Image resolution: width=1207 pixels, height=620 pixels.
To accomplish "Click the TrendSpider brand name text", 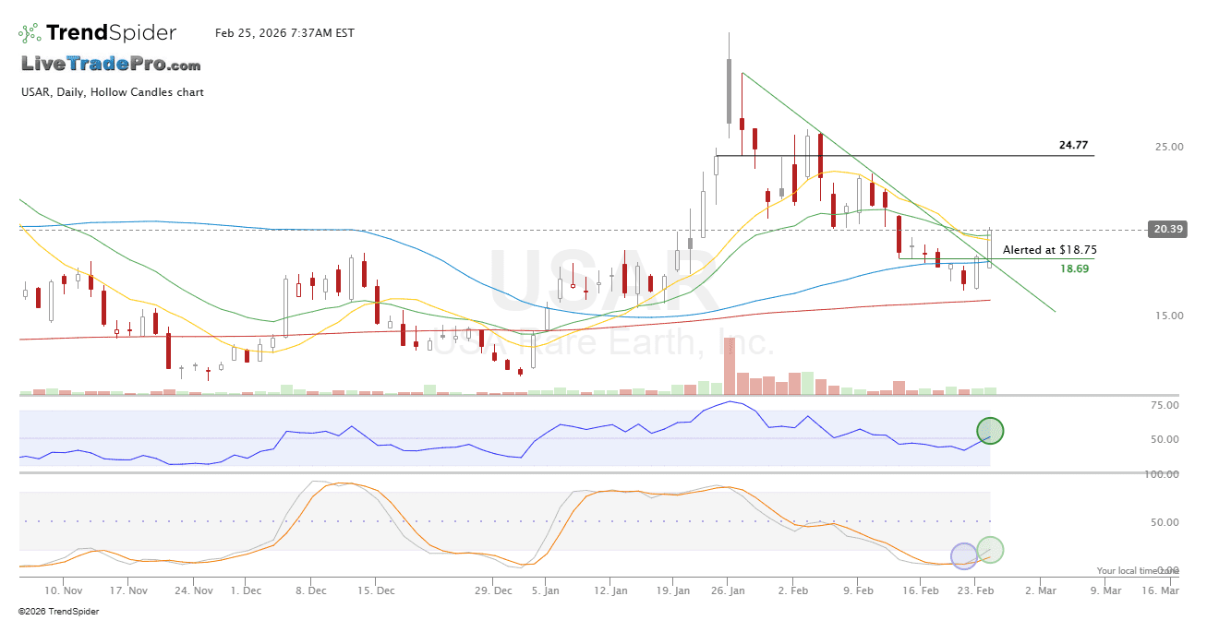I will 111,33.
